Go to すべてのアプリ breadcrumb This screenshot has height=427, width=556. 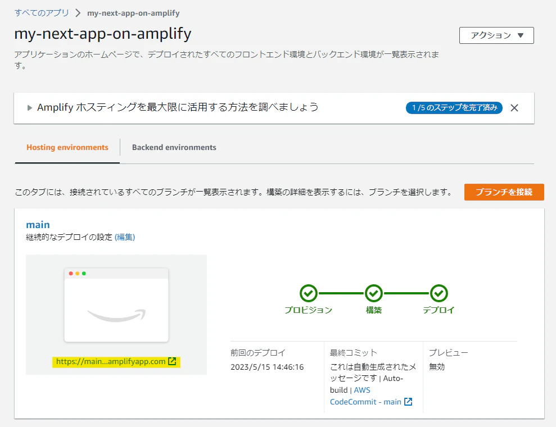point(42,13)
